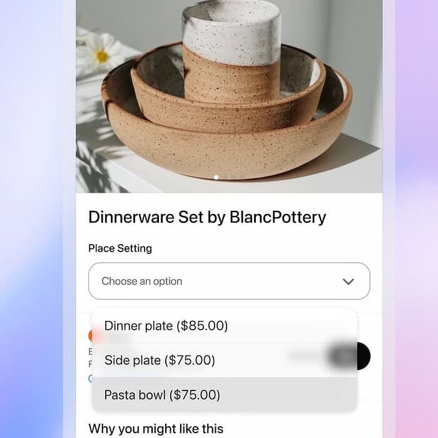Choose Side plate ($75.00) from the list
The image size is (438, 438).
click(225, 360)
